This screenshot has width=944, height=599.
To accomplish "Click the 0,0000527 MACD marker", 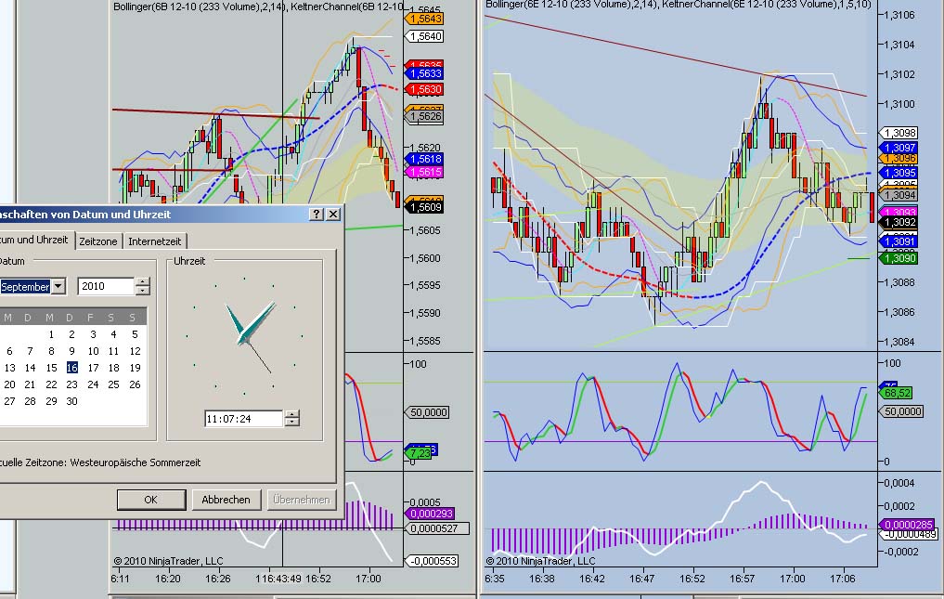I will [x=436, y=529].
